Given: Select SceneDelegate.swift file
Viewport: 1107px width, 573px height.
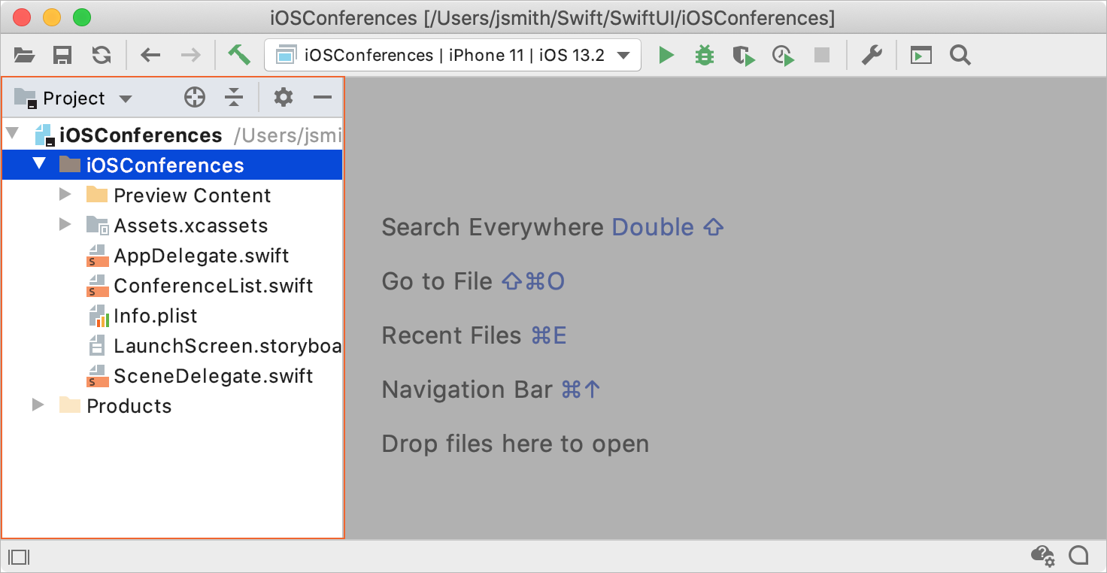Looking at the screenshot, I should [x=172, y=376].
